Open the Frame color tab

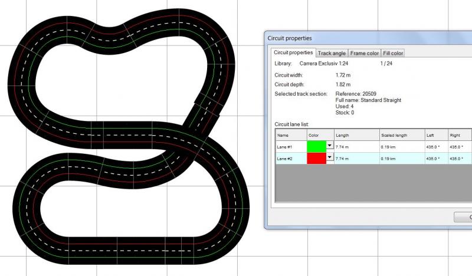point(365,53)
